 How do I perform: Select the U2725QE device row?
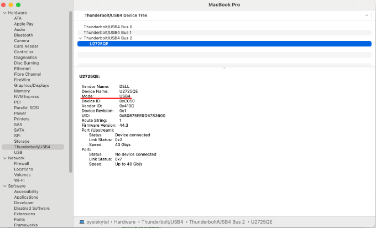pos(99,43)
